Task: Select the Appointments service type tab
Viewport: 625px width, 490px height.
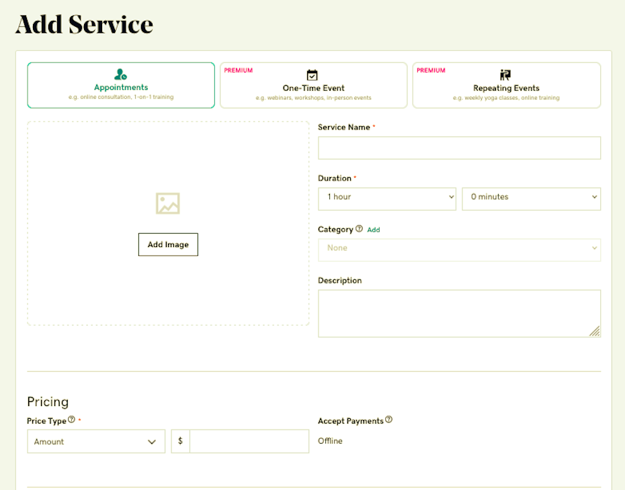Action: coord(121,85)
